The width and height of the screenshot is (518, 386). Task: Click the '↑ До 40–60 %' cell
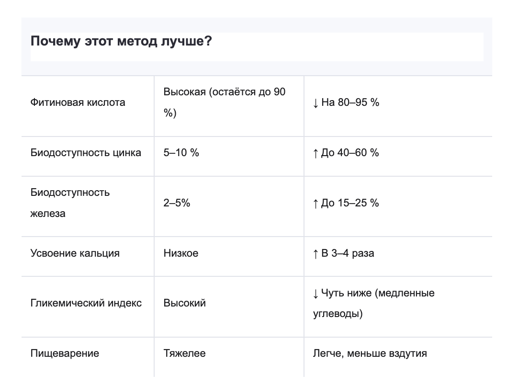tap(346, 153)
